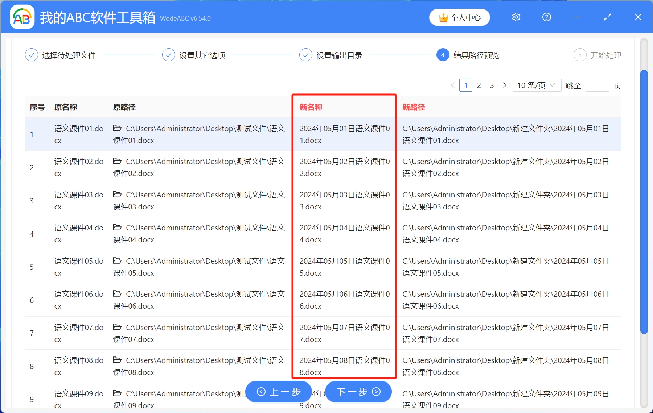Click the fullscreen expand icon
The image size is (653, 413).
coord(607,17)
